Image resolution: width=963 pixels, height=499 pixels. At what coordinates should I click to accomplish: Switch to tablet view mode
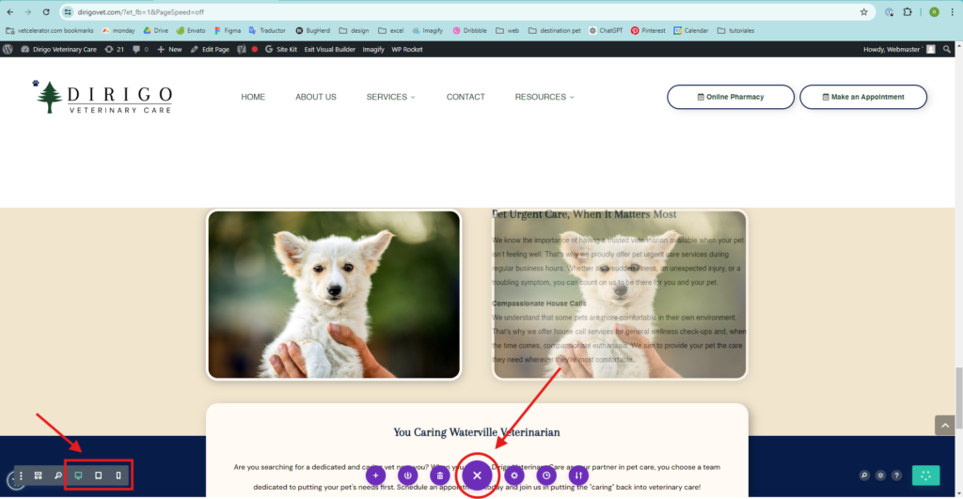point(98,476)
